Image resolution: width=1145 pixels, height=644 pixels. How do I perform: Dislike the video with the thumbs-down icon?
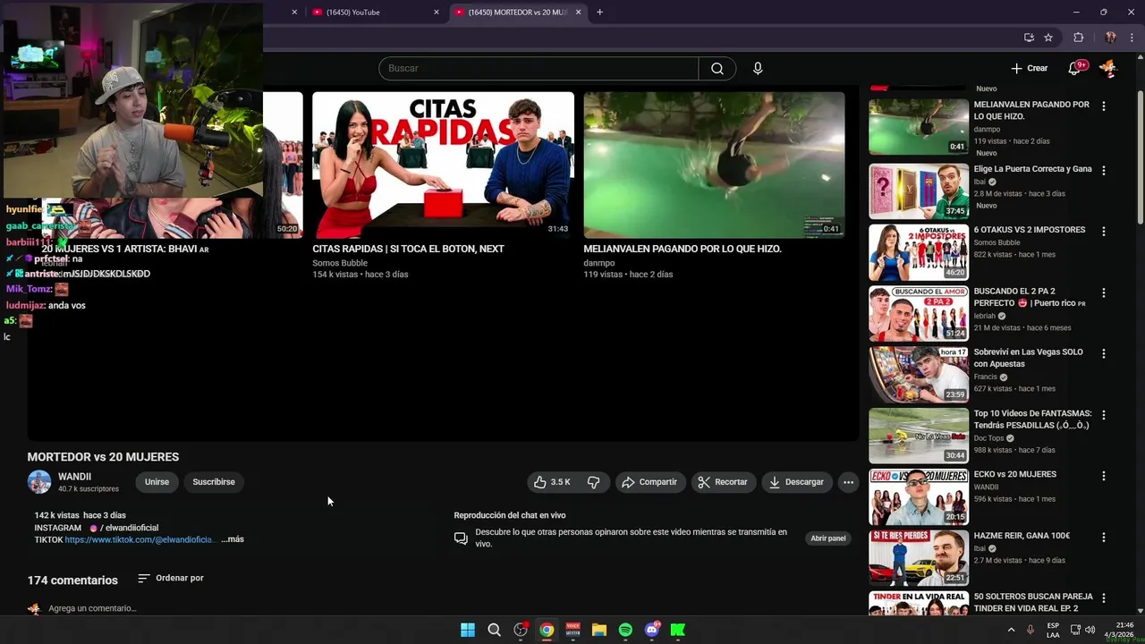[594, 482]
